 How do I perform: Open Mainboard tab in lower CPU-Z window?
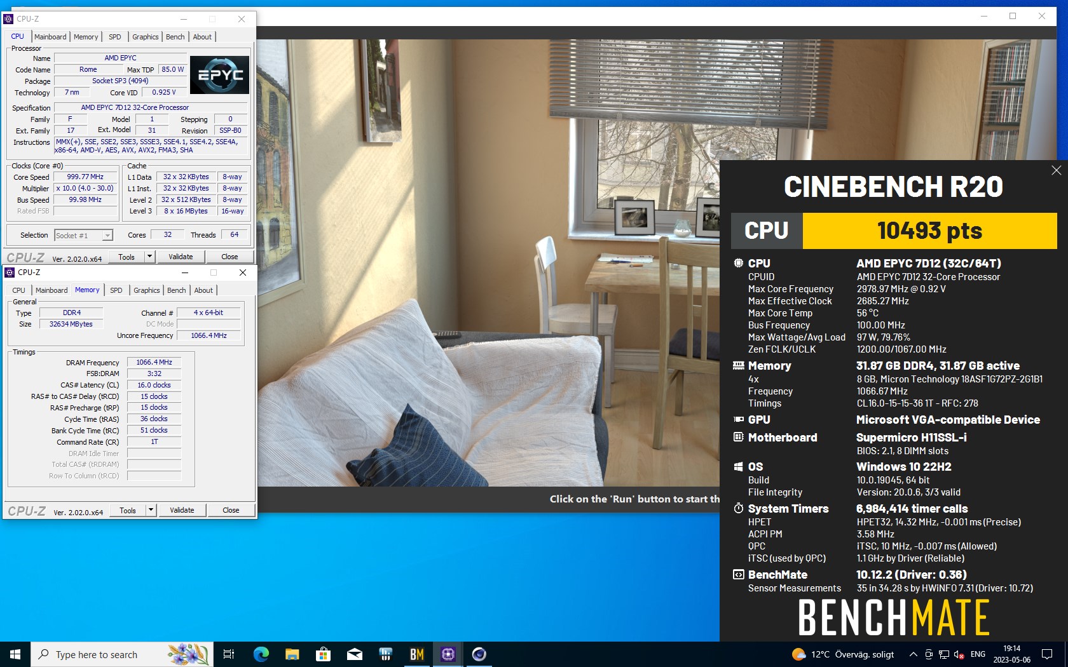(x=51, y=290)
